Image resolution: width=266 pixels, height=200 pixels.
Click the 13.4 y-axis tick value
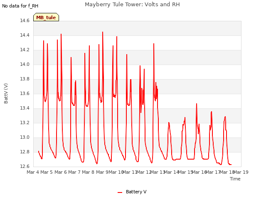[x=25, y=108]
